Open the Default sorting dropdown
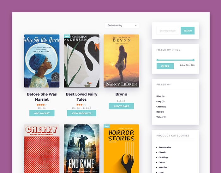The height and width of the screenshot is (173, 221). [122, 25]
